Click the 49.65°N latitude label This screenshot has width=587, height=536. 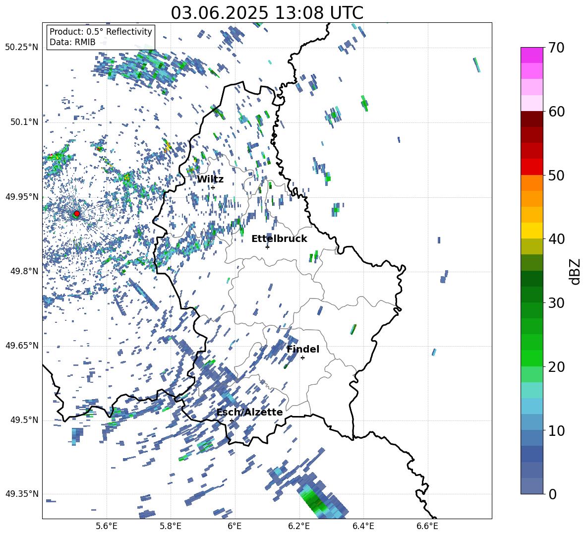click(22, 346)
